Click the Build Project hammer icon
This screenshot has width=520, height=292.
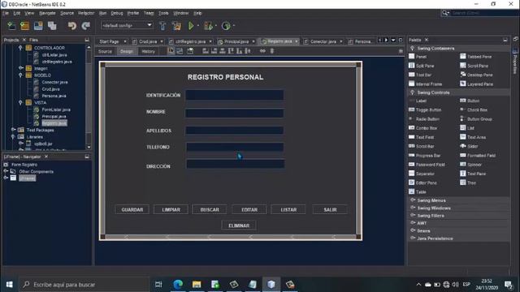click(x=162, y=25)
